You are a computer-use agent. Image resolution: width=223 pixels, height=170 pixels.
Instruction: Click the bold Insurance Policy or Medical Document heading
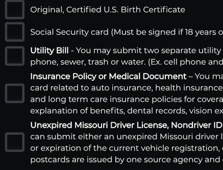108,77
